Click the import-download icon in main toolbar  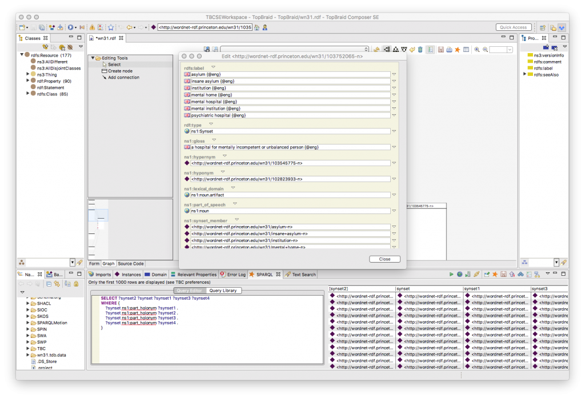[x=59, y=27]
